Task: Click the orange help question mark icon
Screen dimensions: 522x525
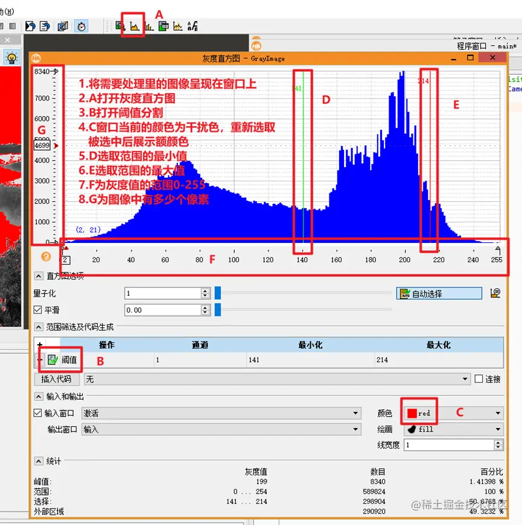Action: click(46, 257)
